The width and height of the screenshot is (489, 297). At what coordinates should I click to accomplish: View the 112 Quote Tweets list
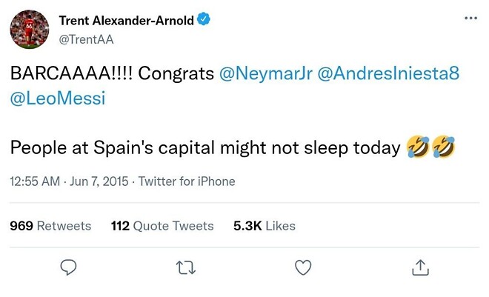click(162, 226)
